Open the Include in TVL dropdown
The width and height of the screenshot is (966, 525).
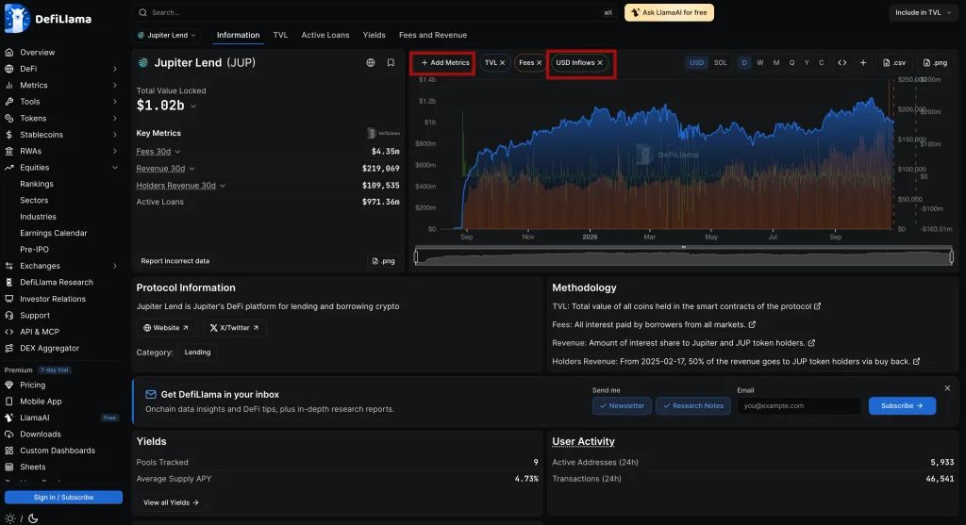tap(923, 12)
